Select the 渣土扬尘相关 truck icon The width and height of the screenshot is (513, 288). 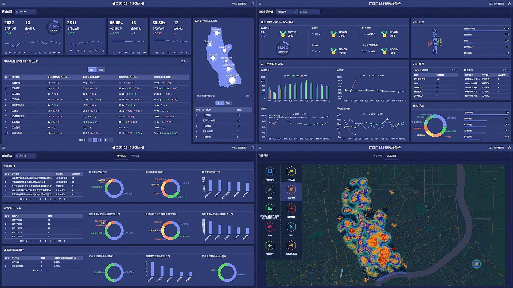[291, 246]
